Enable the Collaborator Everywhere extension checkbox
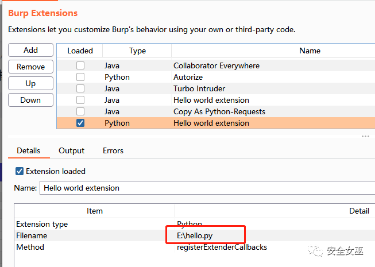 point(80,65)
